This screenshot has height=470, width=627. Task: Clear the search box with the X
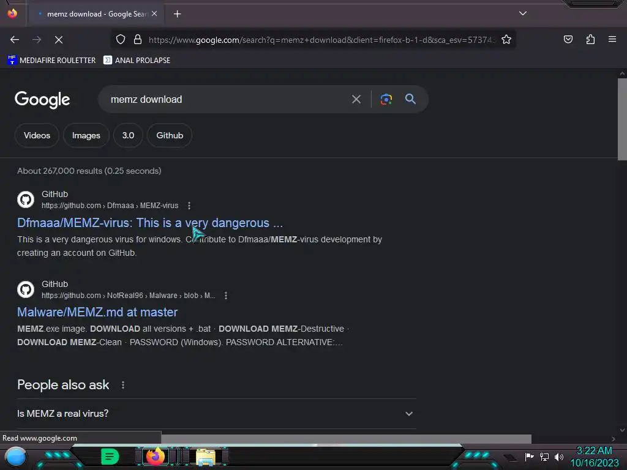[x=356, y=99]
